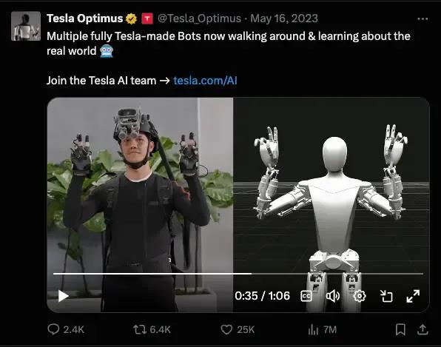
Task: Expand video to fullscreen
Action: click(413, 296)
